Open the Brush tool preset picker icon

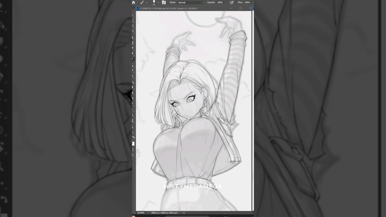click(x=142, y=2)
